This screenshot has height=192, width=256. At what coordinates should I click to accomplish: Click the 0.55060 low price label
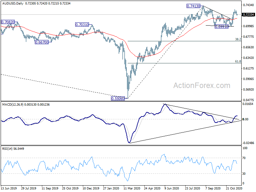click(x=118, y=99)
